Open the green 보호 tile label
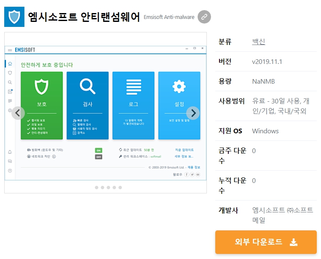 (x=42, y=104)
